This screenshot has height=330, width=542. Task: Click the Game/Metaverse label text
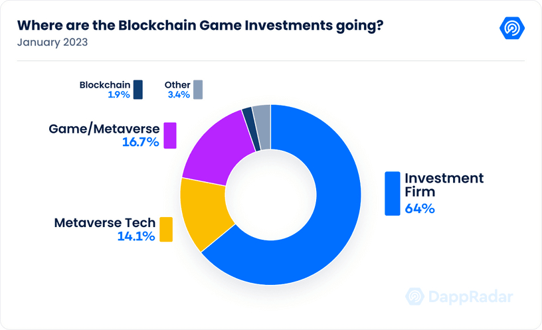coord(104,129)
